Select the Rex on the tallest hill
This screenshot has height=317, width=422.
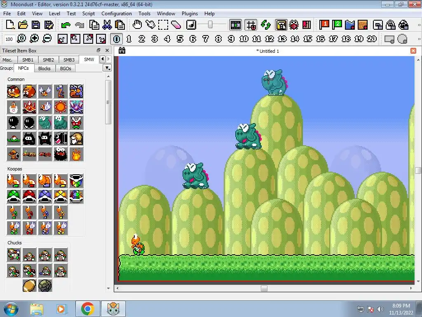click(274, 82)
